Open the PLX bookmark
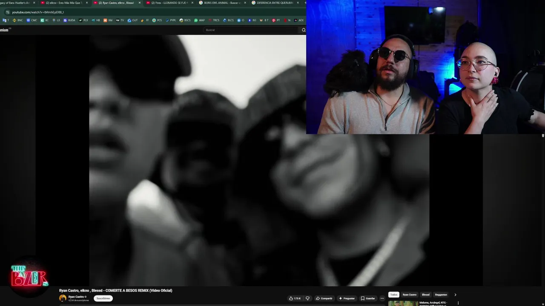The width and height of the screenshot is (545, 306). coord(83,20)
